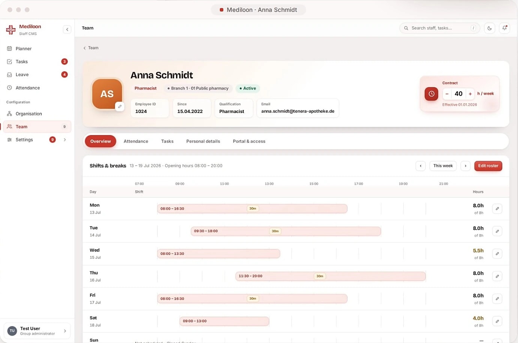518x343 pixels.
Task: Switch to the Tasks tab
Action: click(167, 141)
